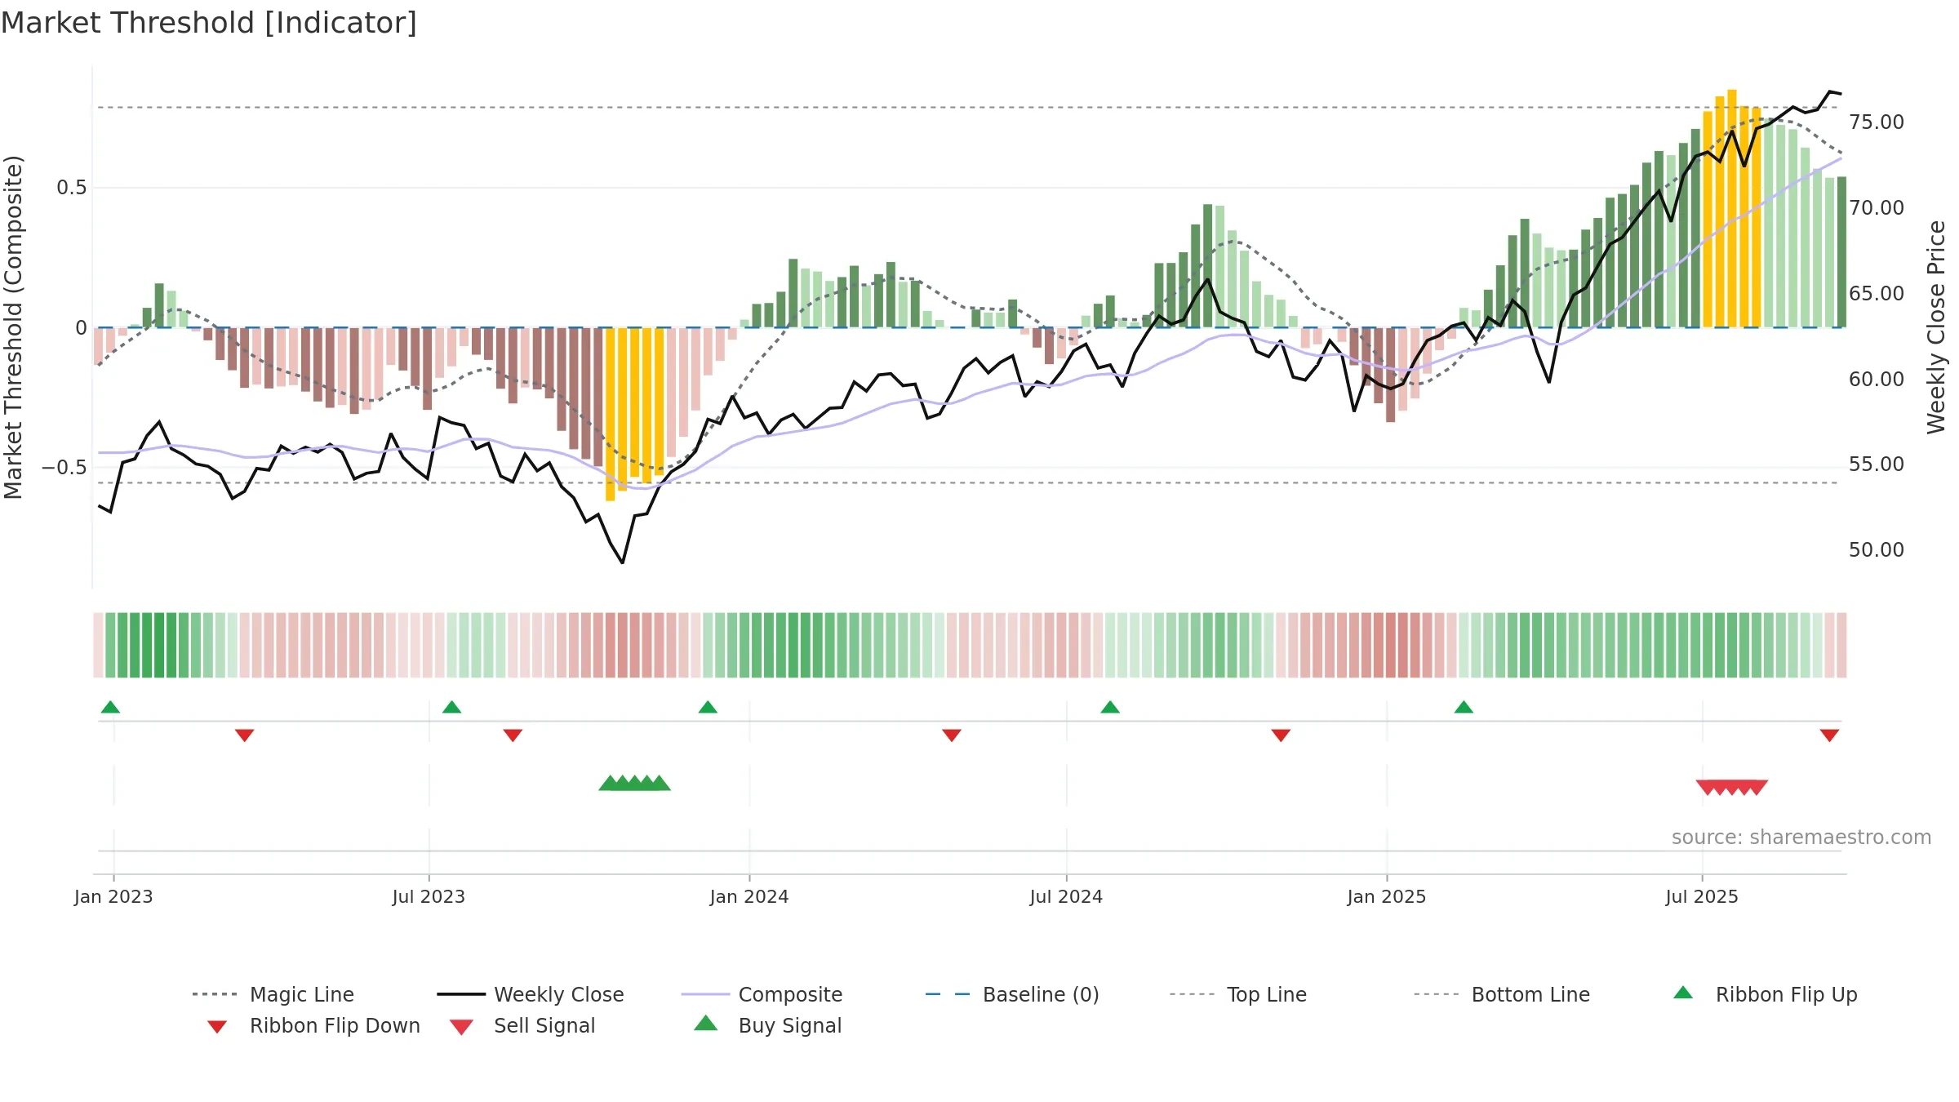Click the 70.00 price axis label
This screenshot has height=1102, width=1959.
click(x=1877, y=208)
